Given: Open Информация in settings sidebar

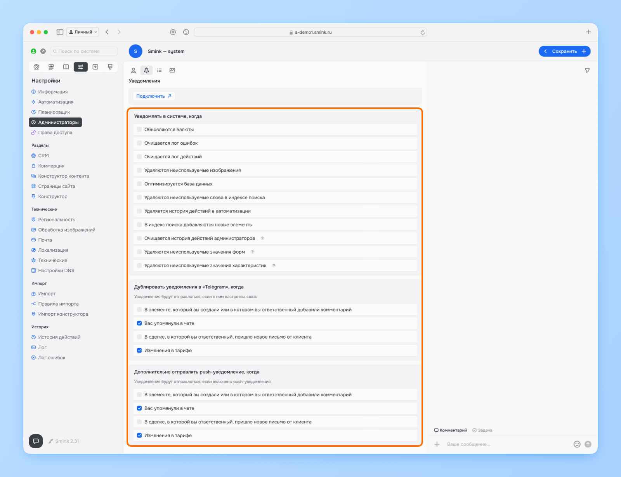Looking at the screenshot, I should pyautogui.click(x=53, y=92).
